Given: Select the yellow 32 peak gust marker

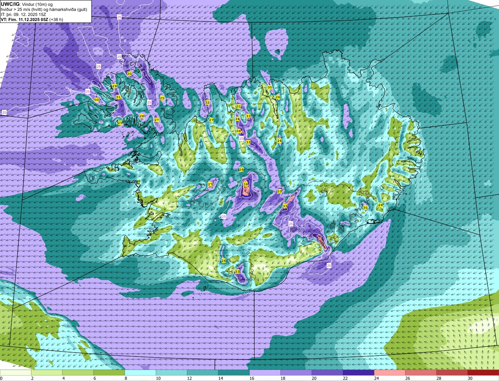Looking at the screenshot, I should pos(207,102).
